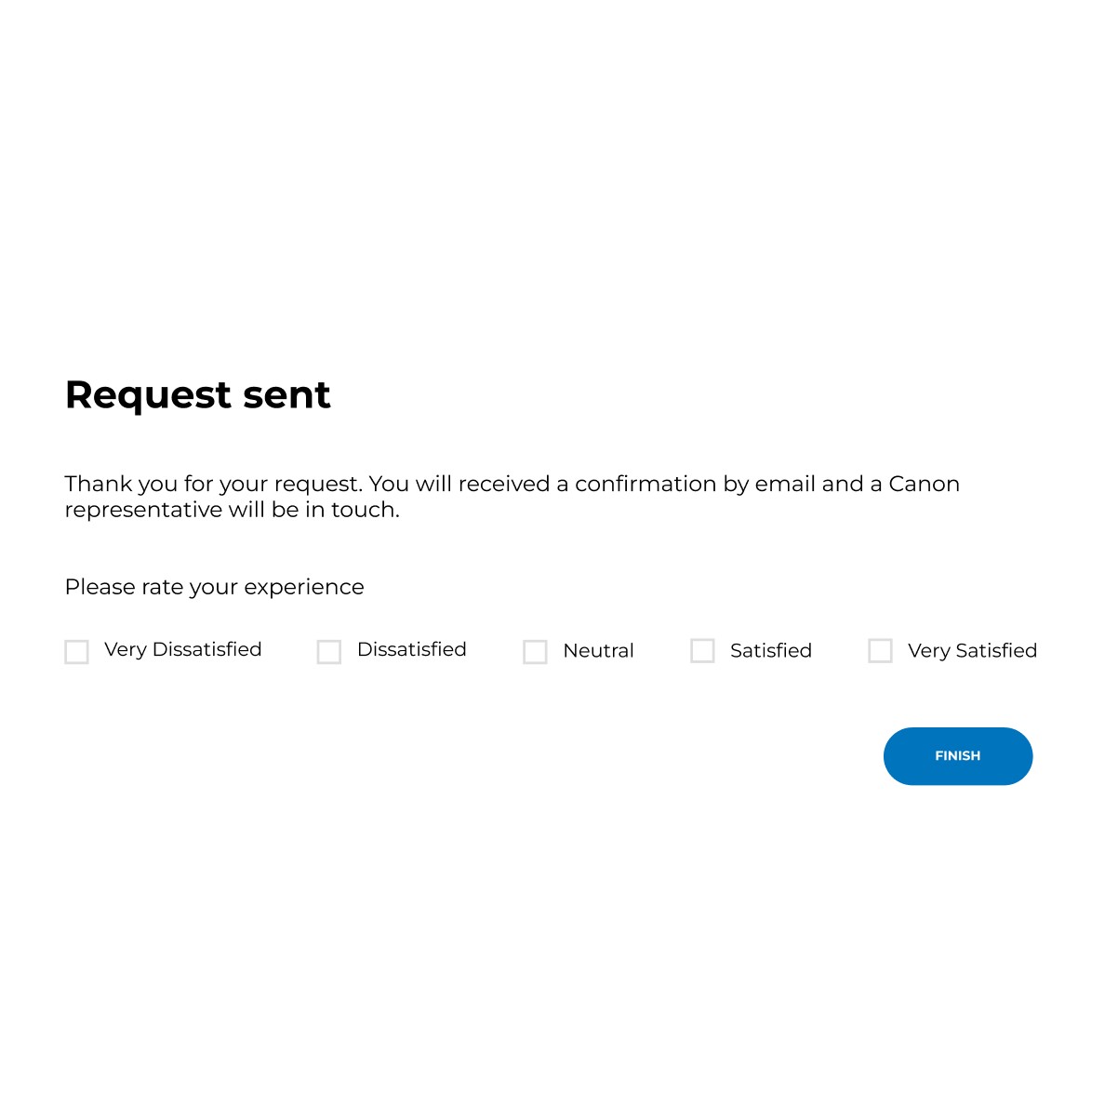Tick the Dissatisfied checkbox

click(x=329, y=652)
